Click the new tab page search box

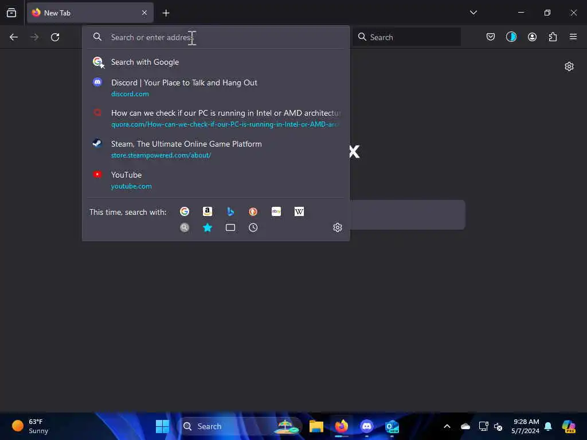[408, 215]
